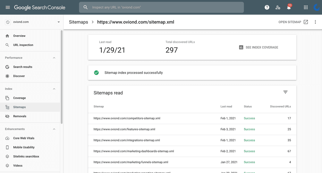Image resolution: width=322 pixels, height=173 pixels.
Task: Click the Removals crossed-eye icon
Action: [x=7, y=116]
